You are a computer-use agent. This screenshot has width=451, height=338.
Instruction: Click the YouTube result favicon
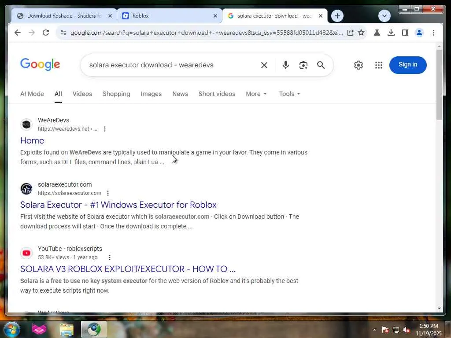point(26,253)
